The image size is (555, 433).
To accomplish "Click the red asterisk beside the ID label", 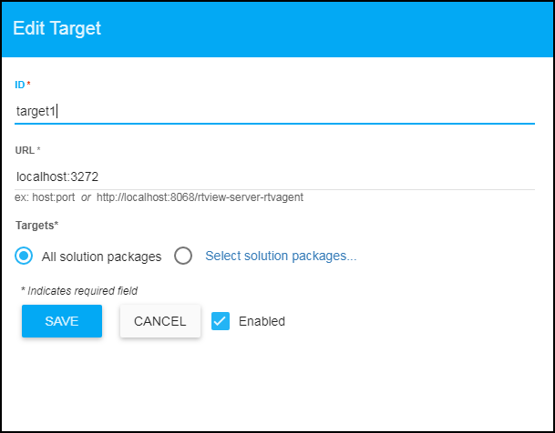I will pyautogui.click(x=28, y=85).
